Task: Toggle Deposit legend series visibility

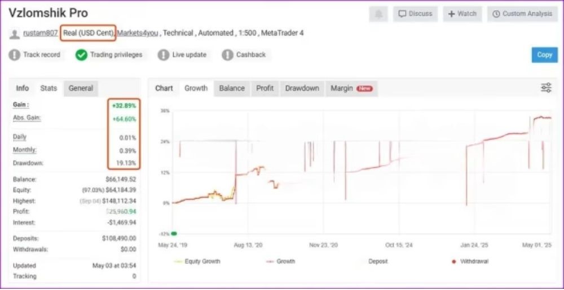Action: (x=377, y=261)
